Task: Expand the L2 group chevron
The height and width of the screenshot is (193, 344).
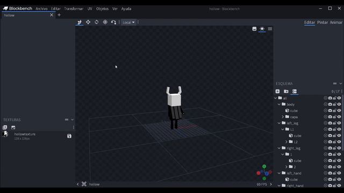Action: point(286,142)
